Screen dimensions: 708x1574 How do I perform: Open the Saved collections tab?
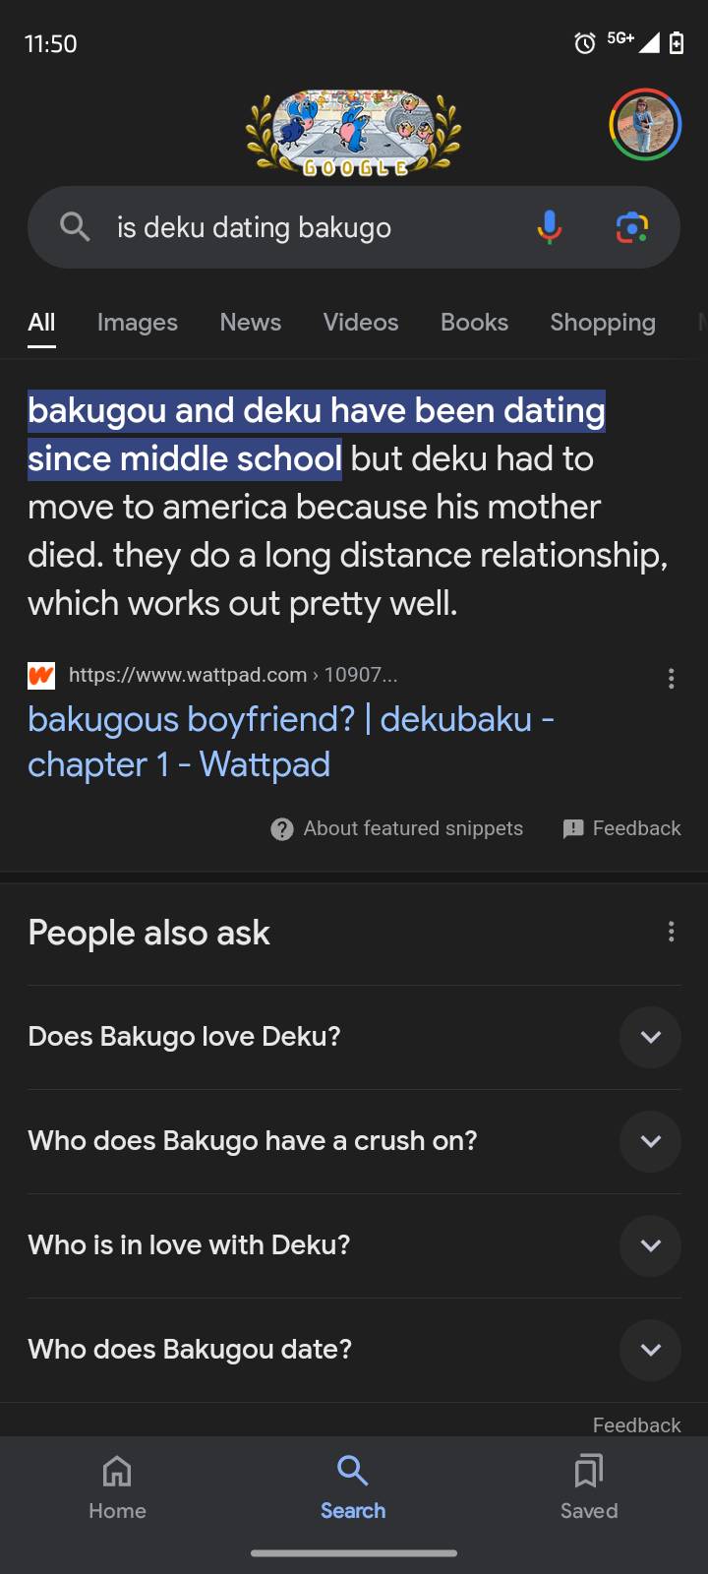[589, 1486]
